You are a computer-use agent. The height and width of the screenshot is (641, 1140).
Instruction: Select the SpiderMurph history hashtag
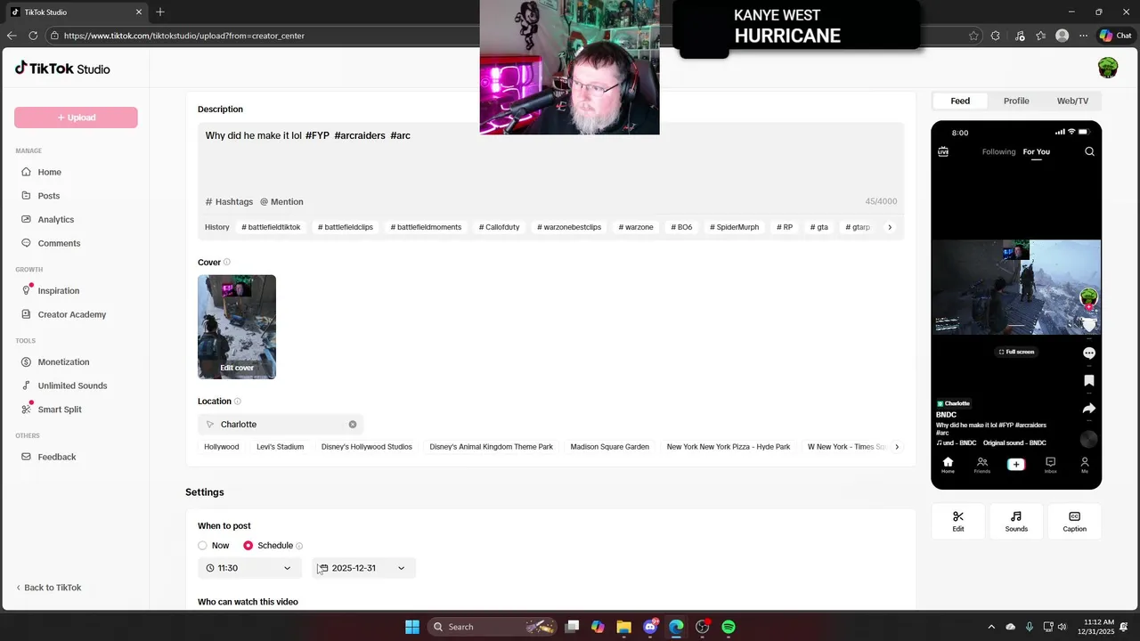[734, 227]
